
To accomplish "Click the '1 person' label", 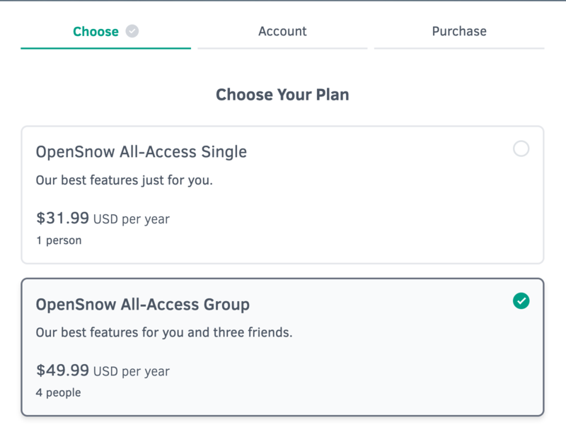I will 59,240.
